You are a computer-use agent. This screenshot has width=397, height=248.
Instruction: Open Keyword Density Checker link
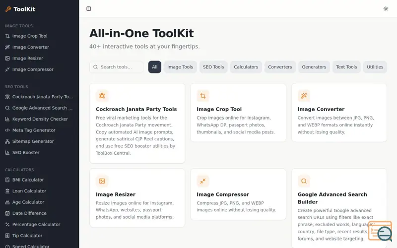point(39,119)
